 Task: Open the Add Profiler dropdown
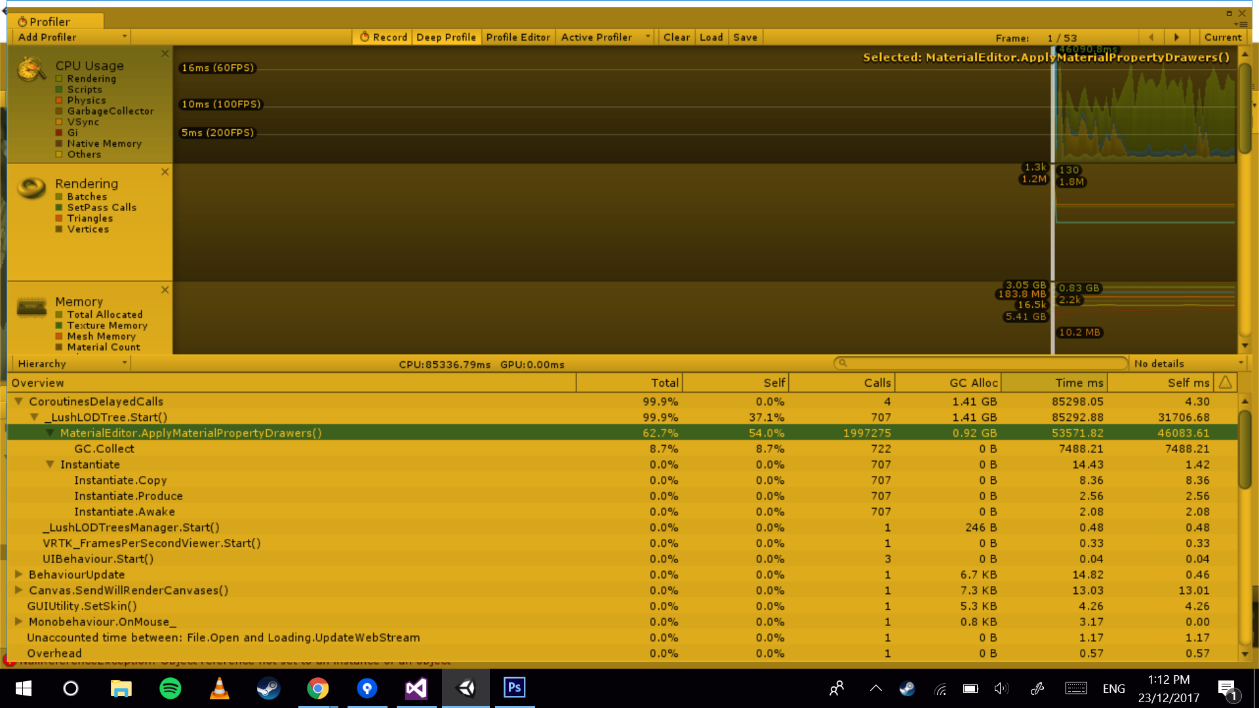pos(71,37)
